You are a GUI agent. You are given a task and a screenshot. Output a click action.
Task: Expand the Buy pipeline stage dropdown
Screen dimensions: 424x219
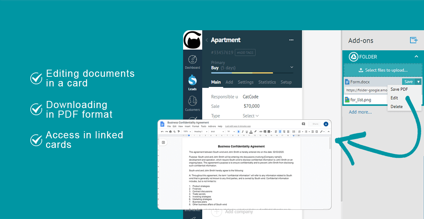tap(292, 67)
